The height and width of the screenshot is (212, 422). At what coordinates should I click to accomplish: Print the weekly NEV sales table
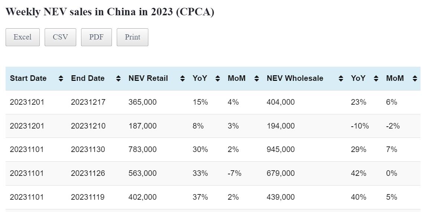(132, 37)
